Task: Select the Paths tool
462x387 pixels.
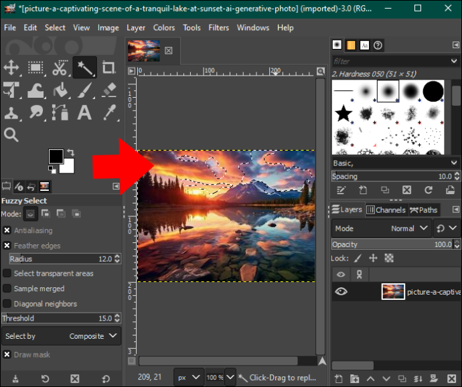Action: (x=60, y=112)
